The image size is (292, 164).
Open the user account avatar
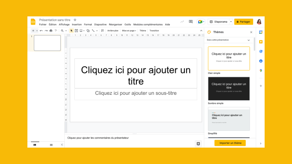pyautogui.click(x=259, y=22)
